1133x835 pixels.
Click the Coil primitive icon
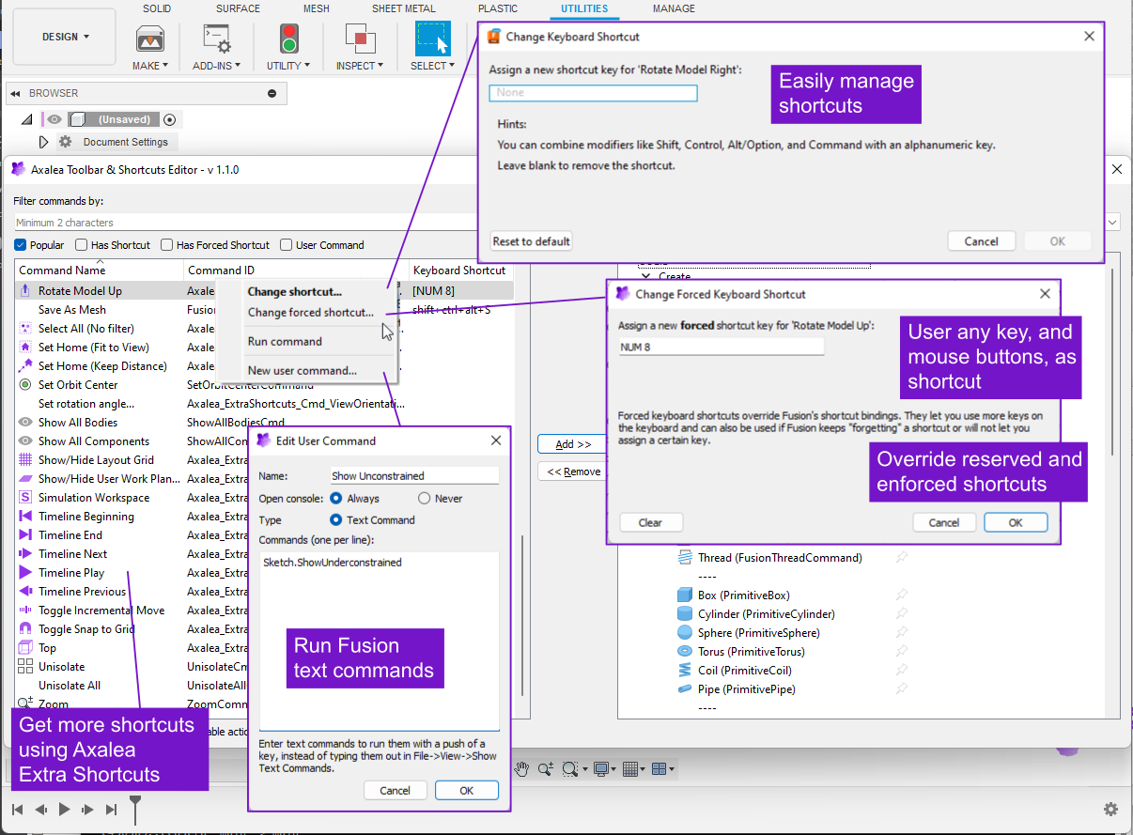[x=685, y=671]
